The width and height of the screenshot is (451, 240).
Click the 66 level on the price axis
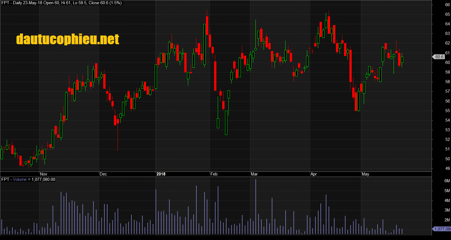point(447,5)
